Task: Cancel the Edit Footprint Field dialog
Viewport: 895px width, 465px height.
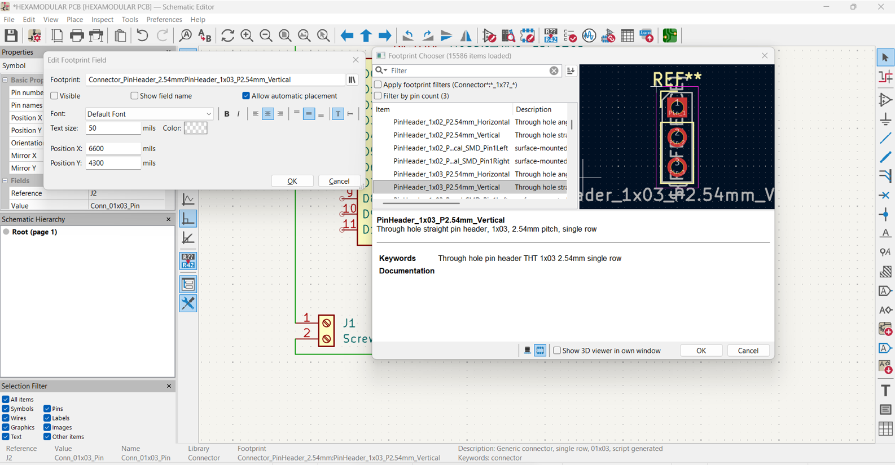Action: 339,181
